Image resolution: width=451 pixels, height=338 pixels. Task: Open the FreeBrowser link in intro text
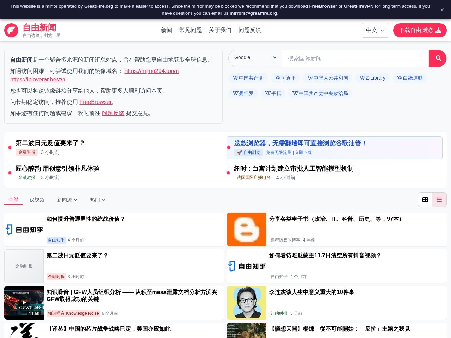[95, 102]
